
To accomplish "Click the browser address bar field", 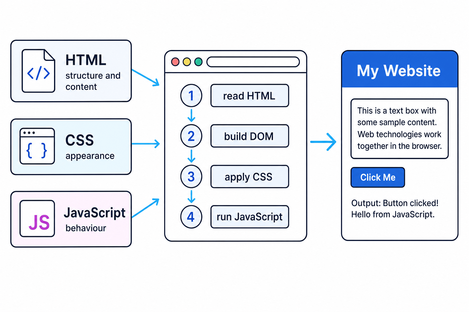I will [x=253, y=62].
